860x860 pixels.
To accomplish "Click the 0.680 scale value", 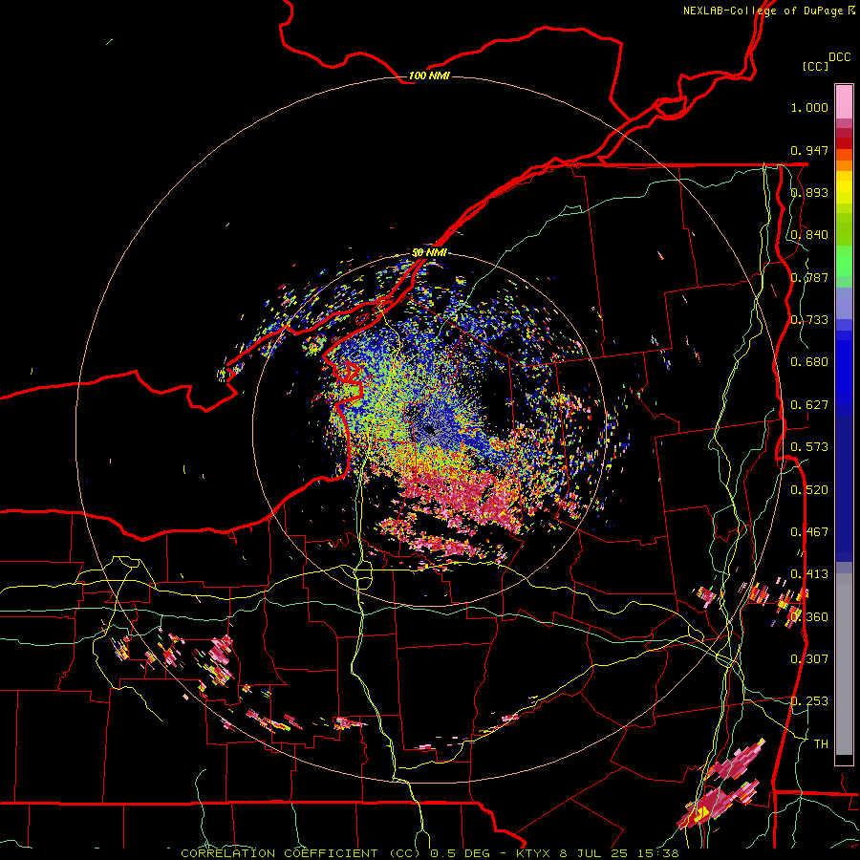I will (809, 362).
